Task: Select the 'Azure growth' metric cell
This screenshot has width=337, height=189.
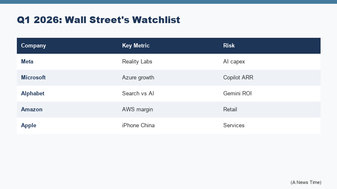Action: click(138, 78)
